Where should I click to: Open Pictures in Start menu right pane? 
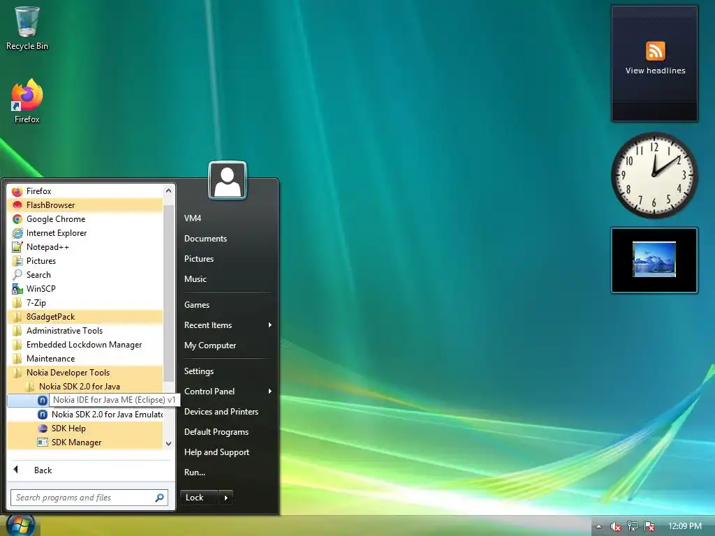[x=199, y=259]
